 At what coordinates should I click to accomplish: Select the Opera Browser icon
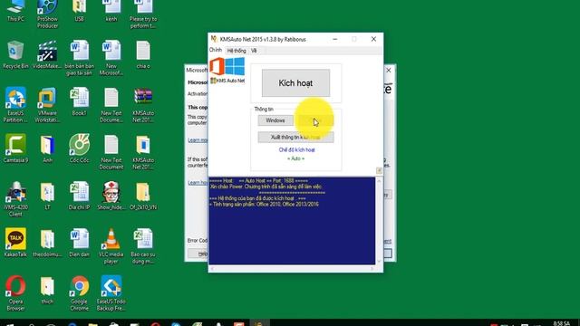coord(15,293)
